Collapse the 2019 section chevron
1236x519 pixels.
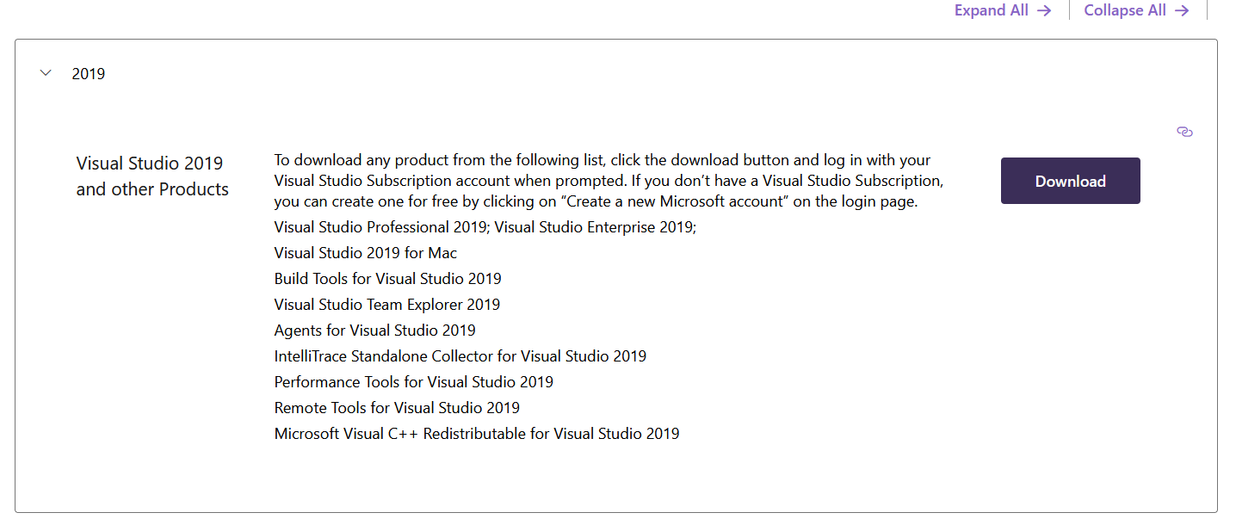point(46,73)
